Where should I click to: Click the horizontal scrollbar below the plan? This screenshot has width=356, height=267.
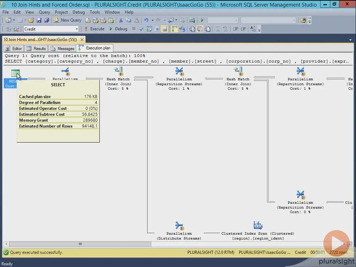point(80,244)
